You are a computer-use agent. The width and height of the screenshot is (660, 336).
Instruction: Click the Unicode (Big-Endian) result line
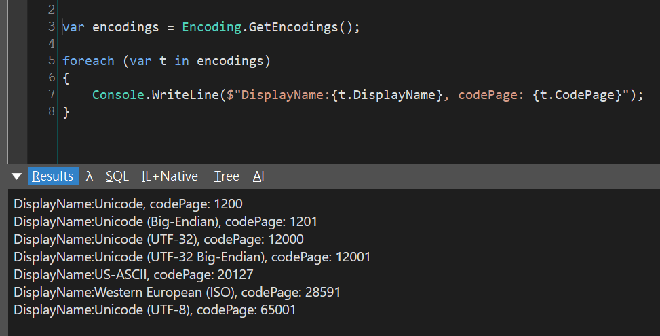pos(166,221)
